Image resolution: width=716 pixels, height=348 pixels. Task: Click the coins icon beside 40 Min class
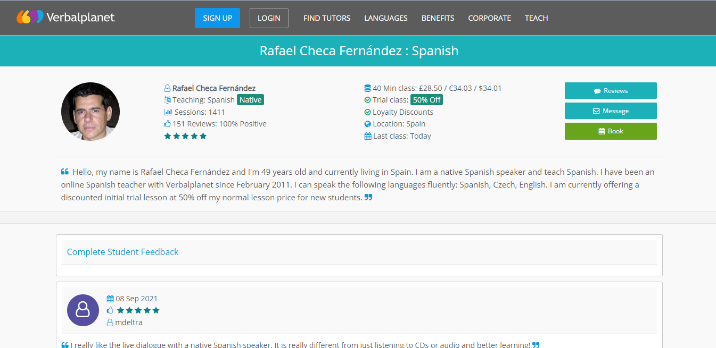(367, 88)
